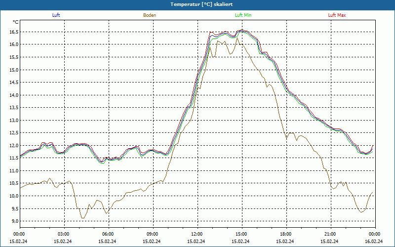Click the 'Luft Min' legend label
Viewport: 395px width, 247px height.
(x=243, y=15)
